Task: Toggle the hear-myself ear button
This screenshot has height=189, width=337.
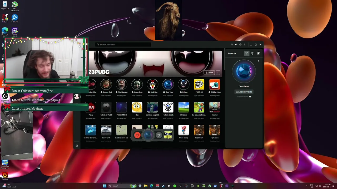Action: click(x=158, y=135)
